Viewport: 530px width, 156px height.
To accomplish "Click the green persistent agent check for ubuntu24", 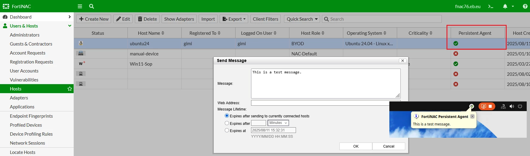I will click(456, 43).
